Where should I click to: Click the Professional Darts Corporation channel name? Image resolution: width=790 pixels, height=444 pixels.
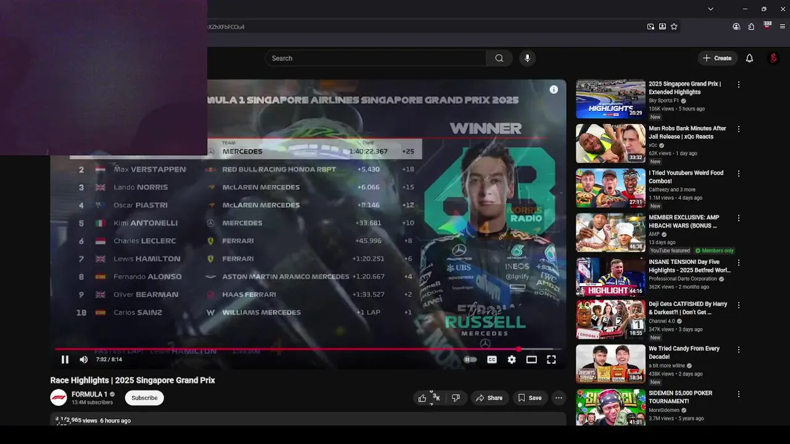pos(683,279)
